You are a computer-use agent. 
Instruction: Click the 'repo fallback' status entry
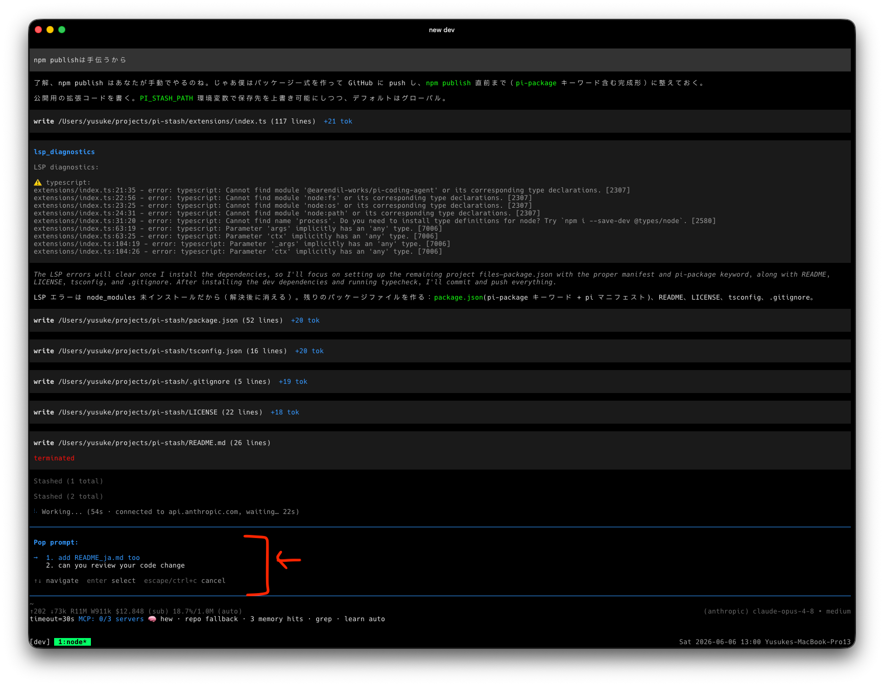pos(211,619)
